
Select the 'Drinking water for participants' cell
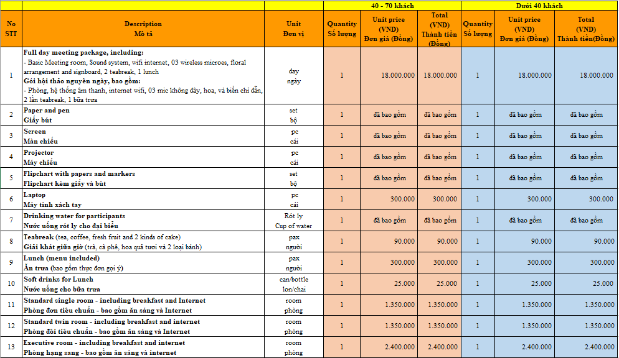click(143, 221)
